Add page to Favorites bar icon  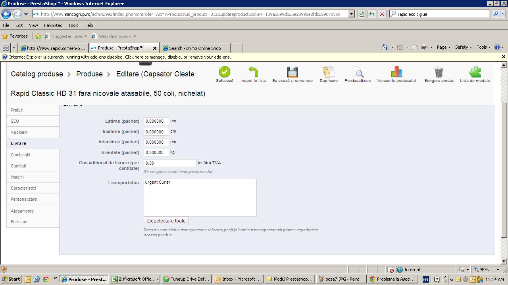[x=38, y=36]
